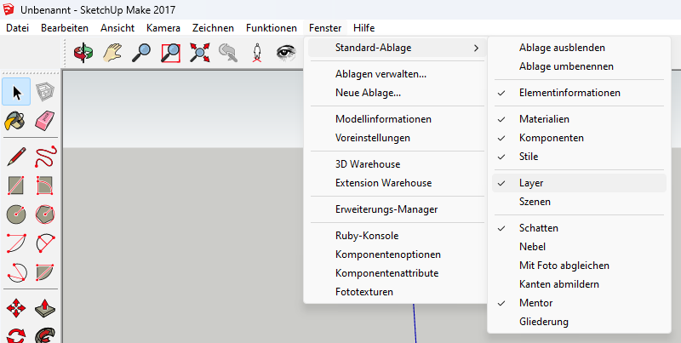Uncheck the Mentor panel
The image size is (681, 343).
579,303
